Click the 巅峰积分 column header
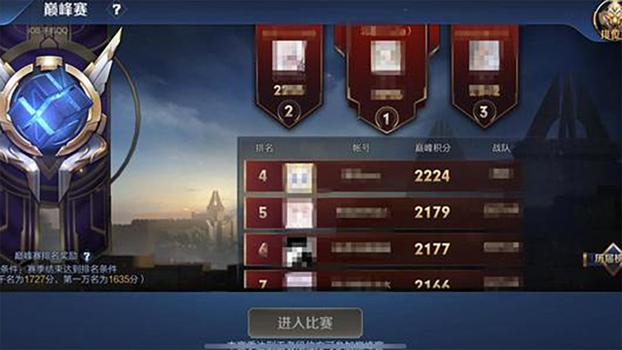Image resolution: width=622 pixels, height=350 pixels. pos(433,148)
